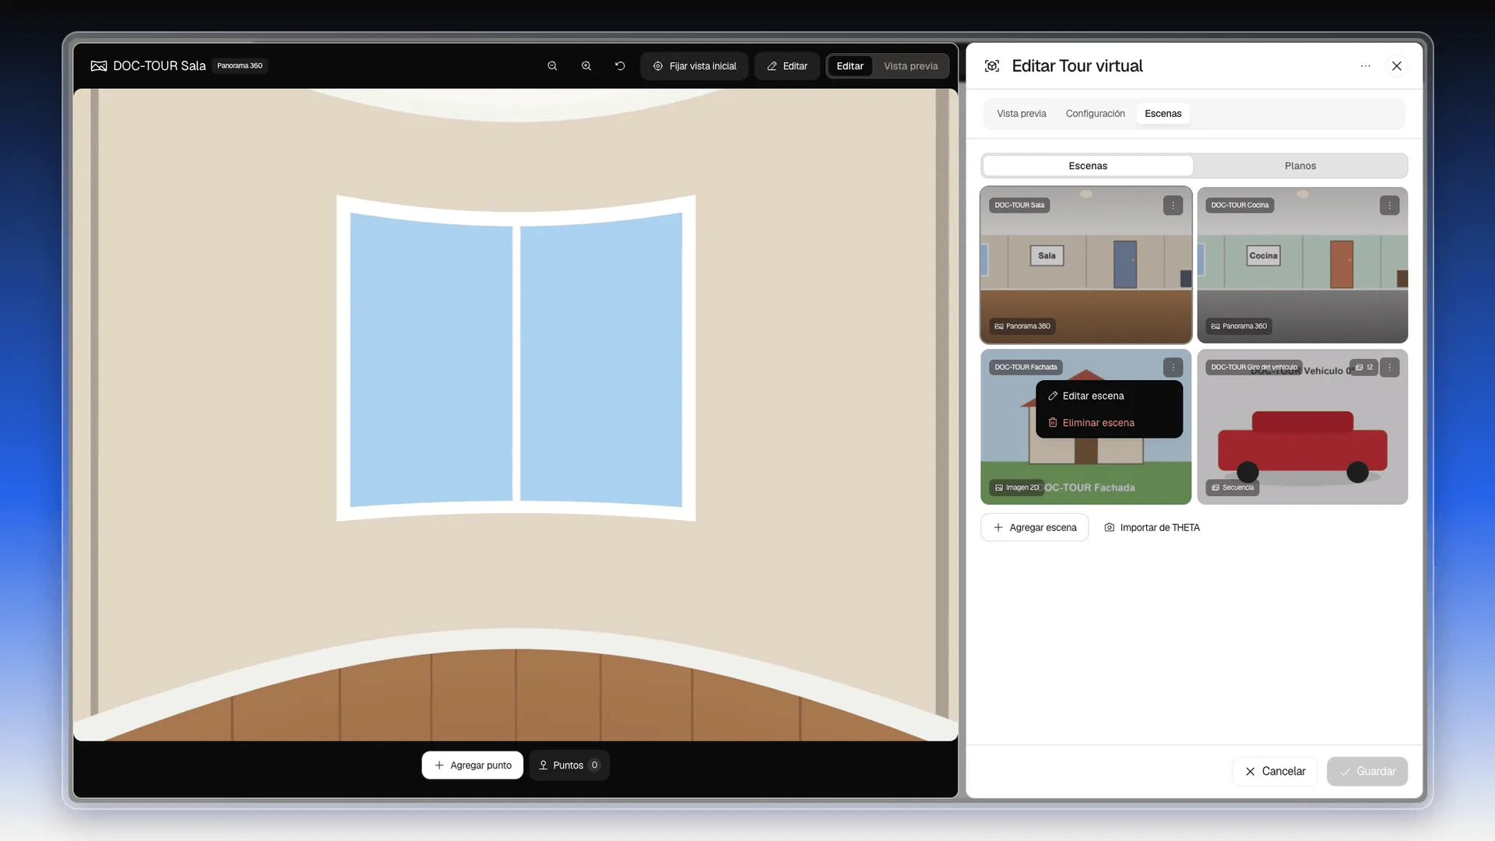Open options menu of DOC-TOUR Cocina scene
Screen dimensions: 1495x841
pos(1390,206)
